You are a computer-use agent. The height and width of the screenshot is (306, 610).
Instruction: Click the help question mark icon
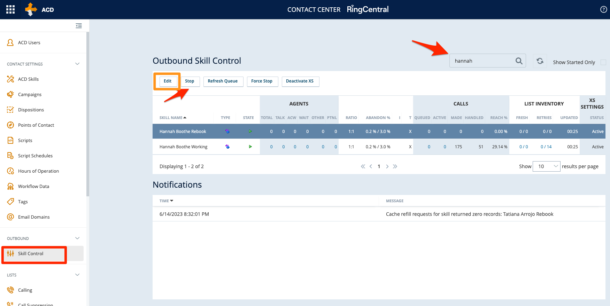[603, 9]
